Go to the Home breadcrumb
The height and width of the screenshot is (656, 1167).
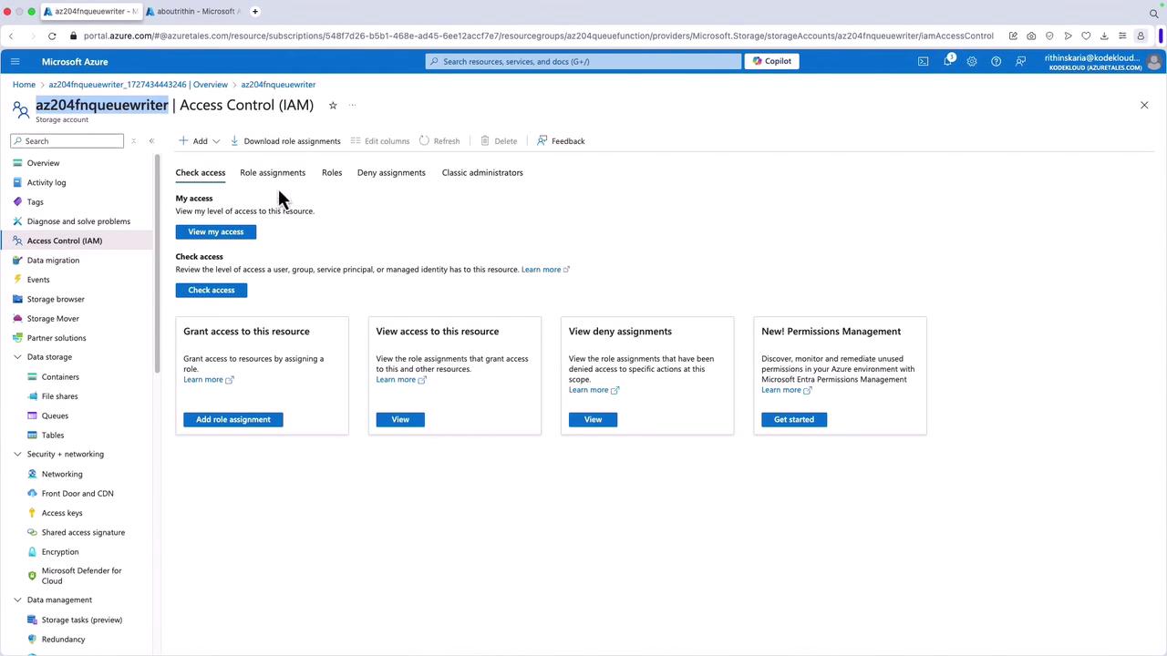24,85
